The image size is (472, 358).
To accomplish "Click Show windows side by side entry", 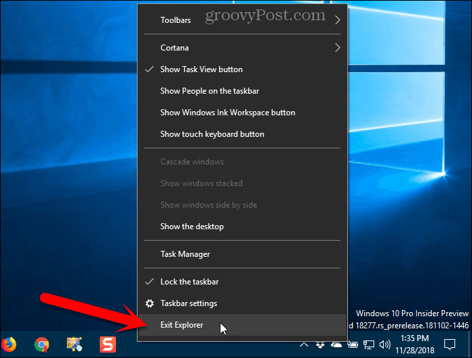I will click(242, 205).
